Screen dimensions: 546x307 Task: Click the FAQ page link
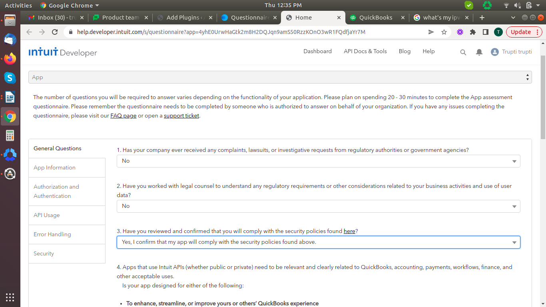123,116
